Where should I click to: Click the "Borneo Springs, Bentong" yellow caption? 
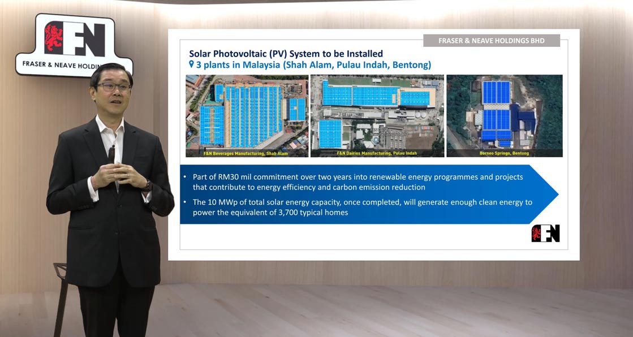coord(504,153)
